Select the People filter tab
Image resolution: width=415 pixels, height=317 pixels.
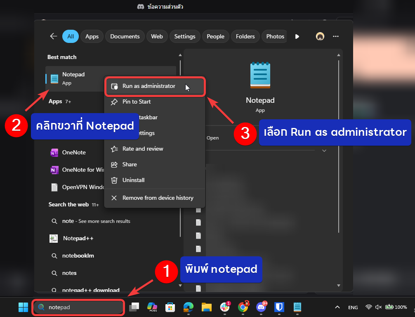point(215,36)
